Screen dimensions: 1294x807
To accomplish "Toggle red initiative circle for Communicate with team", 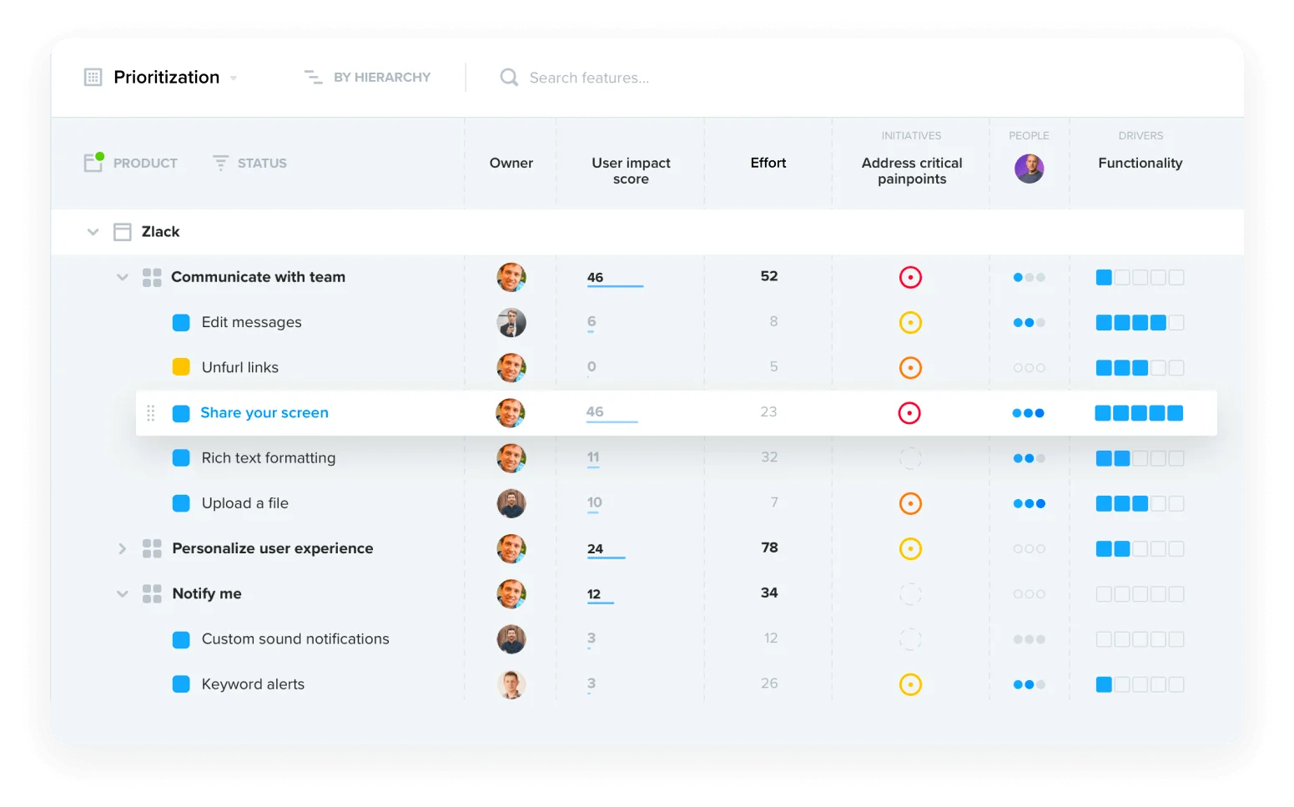I will tap(910, 277).
